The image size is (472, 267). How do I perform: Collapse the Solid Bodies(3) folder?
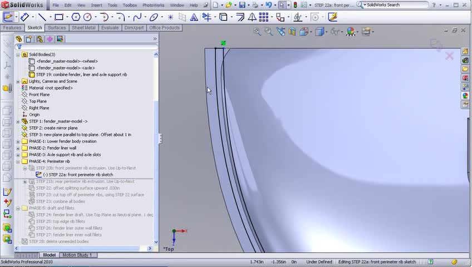coord(18,55)
